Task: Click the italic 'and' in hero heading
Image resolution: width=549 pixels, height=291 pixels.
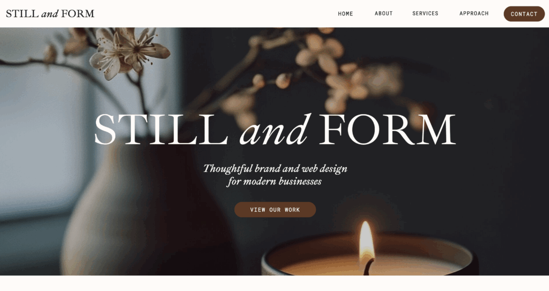Action: pyautogui.click(x=275, y=130)
